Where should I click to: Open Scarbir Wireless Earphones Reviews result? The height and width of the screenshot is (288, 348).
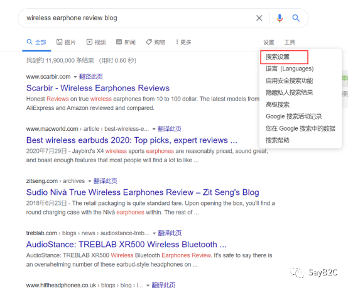[98, 88]
